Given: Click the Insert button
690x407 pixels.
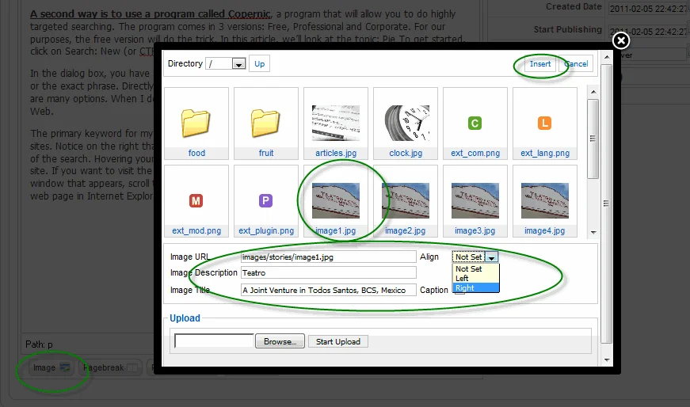Looking at the screenshot, I should [x=540, y=64].
